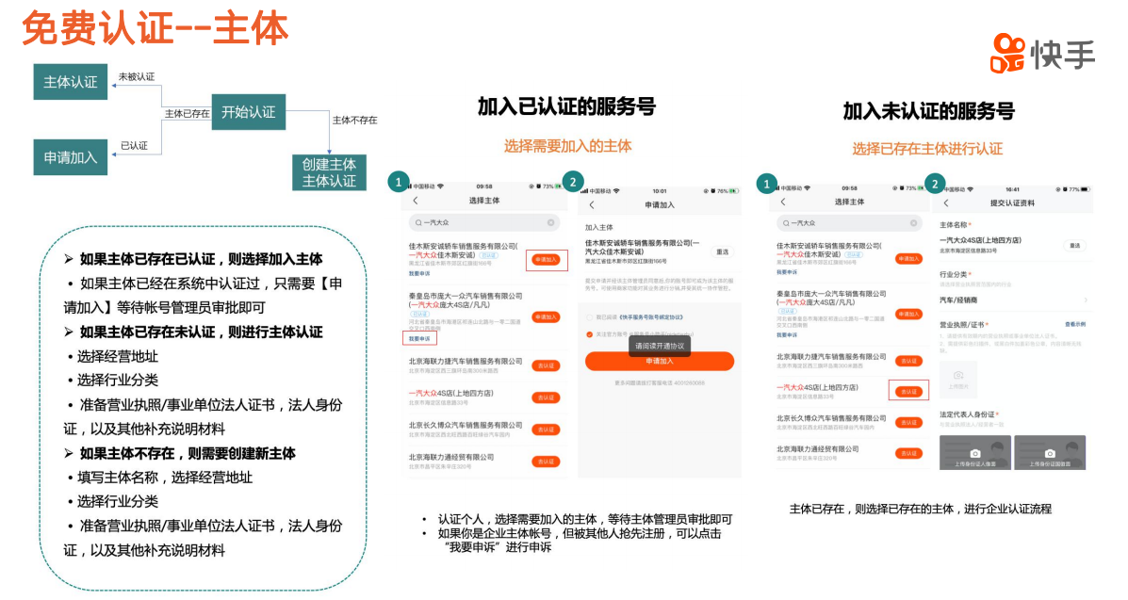Tap back arrow on 申请加入 screen

pos(592,205)
